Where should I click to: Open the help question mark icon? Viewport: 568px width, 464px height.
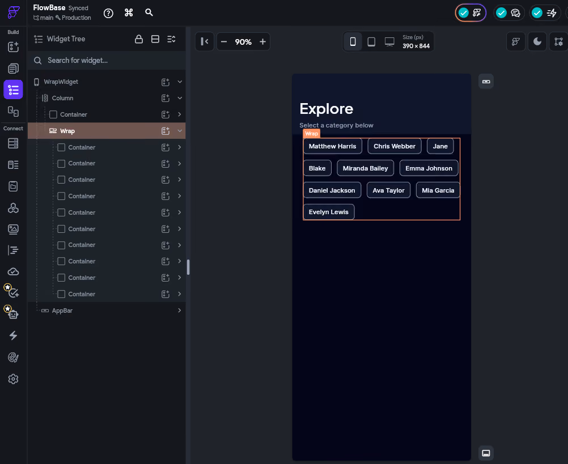point(108,14)
